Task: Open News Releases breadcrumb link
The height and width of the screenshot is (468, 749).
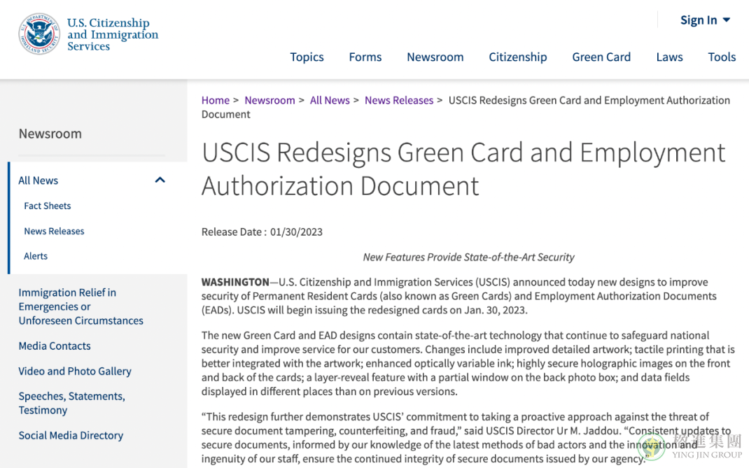Action: point(399,100)
